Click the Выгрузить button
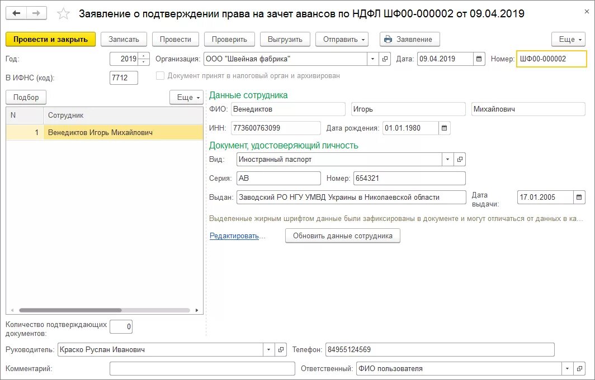This screenshot has width=595, height=380. click(x=285, y=40)
